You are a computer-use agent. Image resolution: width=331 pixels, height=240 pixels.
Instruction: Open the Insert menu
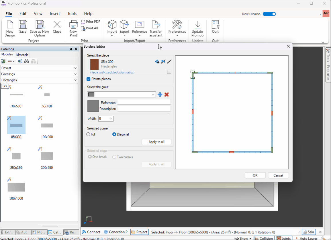55,13
